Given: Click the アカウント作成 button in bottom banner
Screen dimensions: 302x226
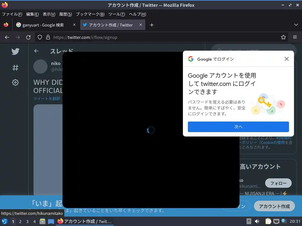Looking at the screenshot, I should [x=274, y=206].
